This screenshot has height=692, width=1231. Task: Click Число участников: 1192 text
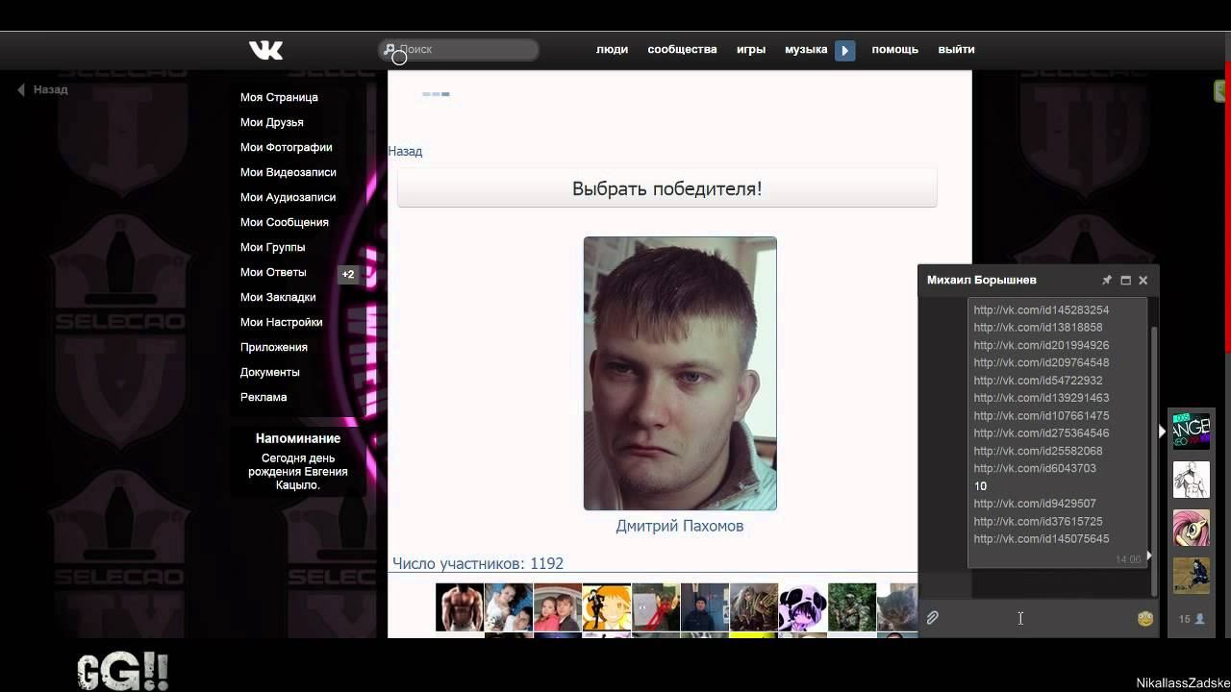coord(478,563)
